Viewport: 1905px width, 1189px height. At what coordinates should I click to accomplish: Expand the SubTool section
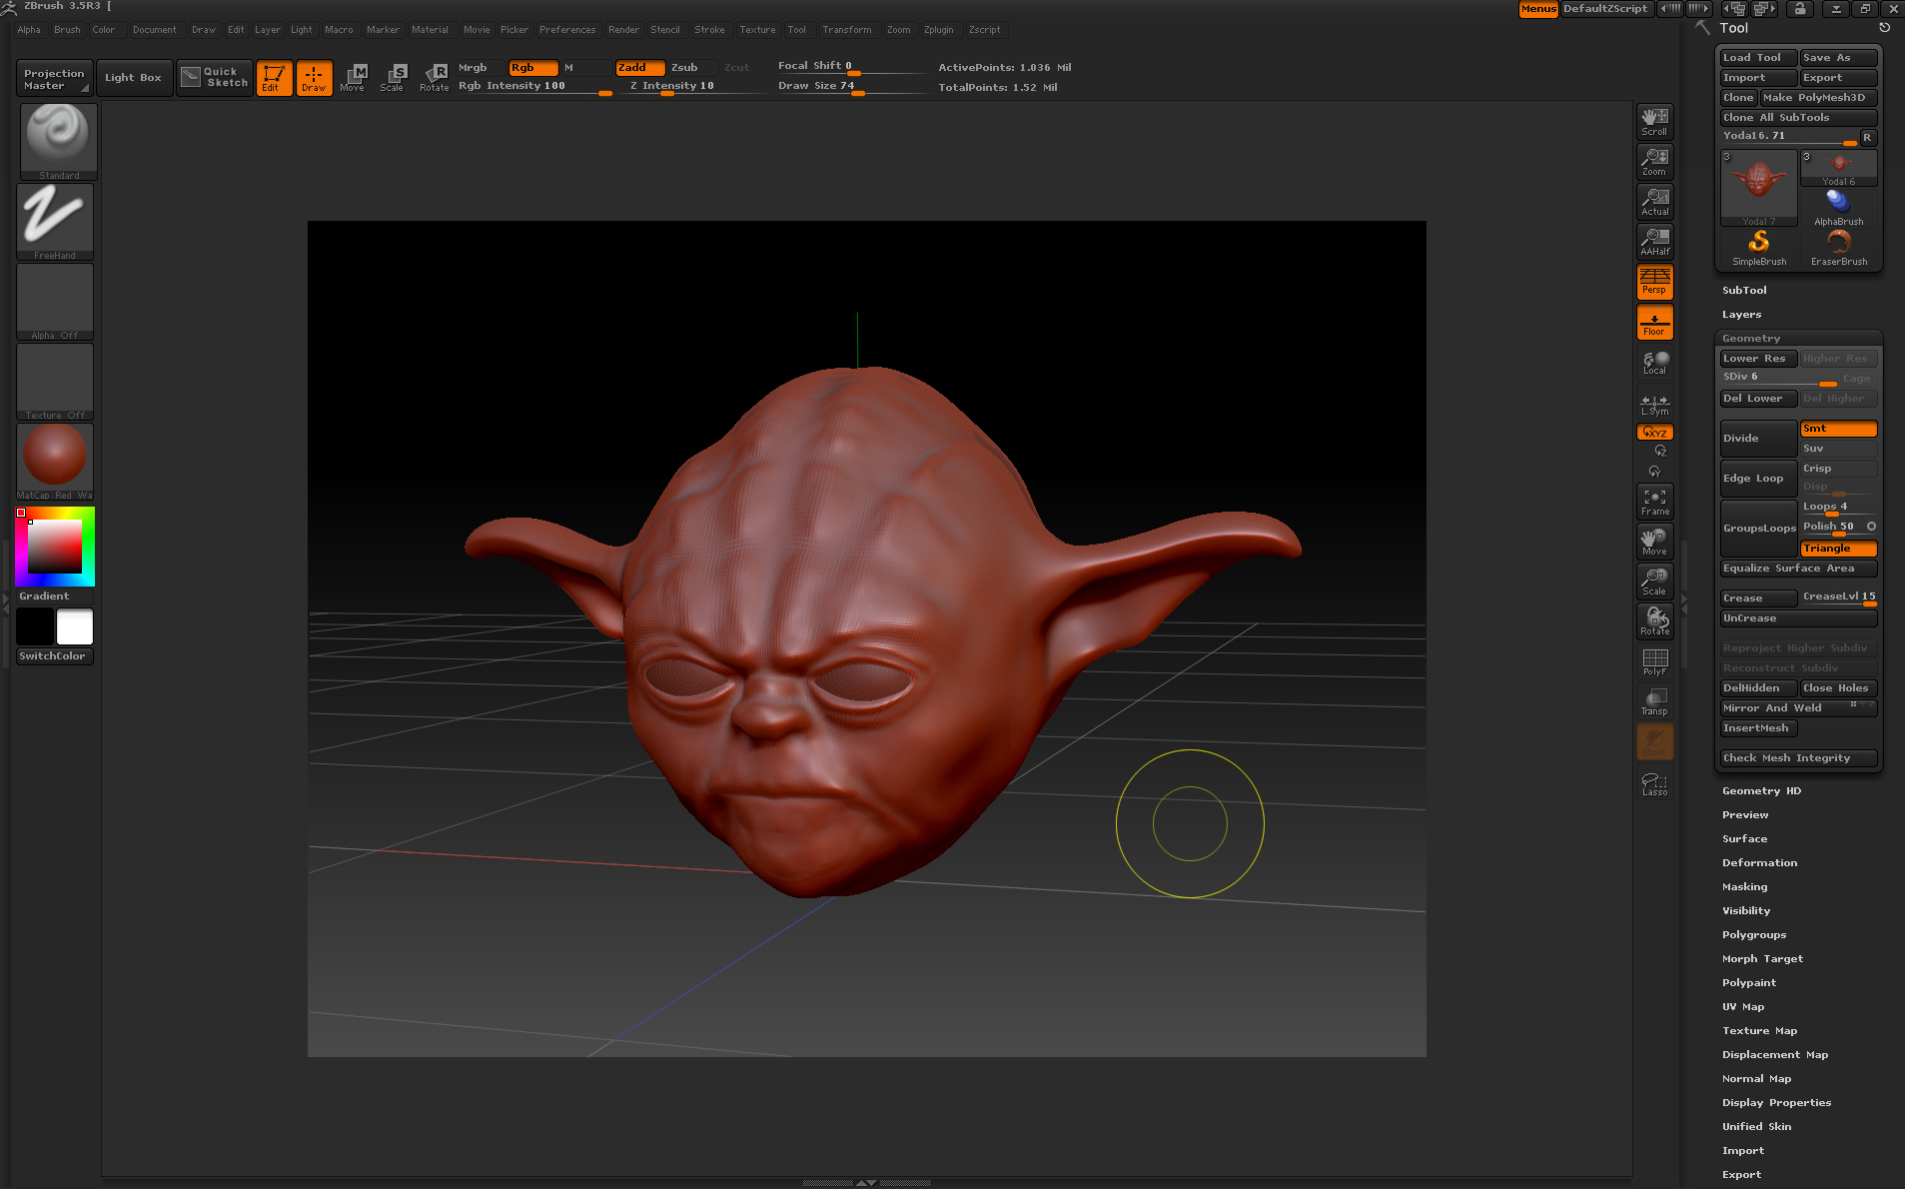[1744, 291]
